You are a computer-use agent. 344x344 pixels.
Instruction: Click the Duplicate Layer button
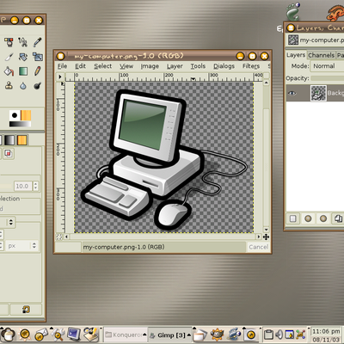coord(338,218)
